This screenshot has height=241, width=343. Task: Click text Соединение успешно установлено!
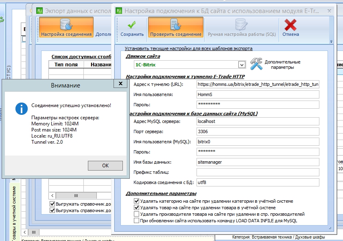click(71, 105)
